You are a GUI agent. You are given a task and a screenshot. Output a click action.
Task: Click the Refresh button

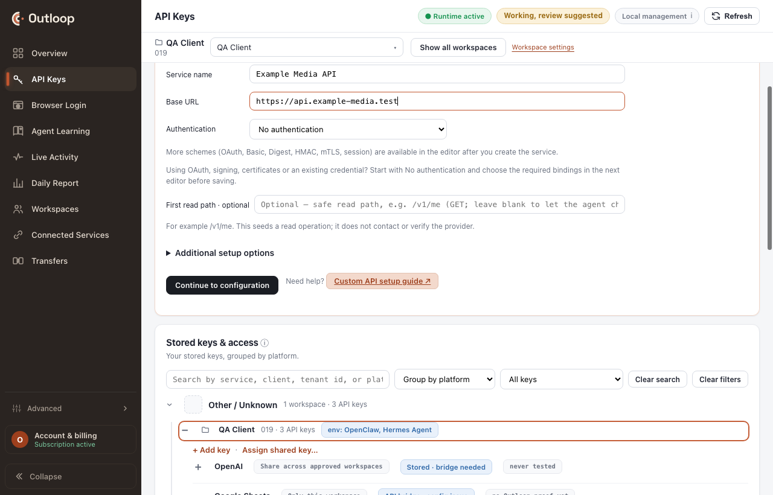(732, 16)
